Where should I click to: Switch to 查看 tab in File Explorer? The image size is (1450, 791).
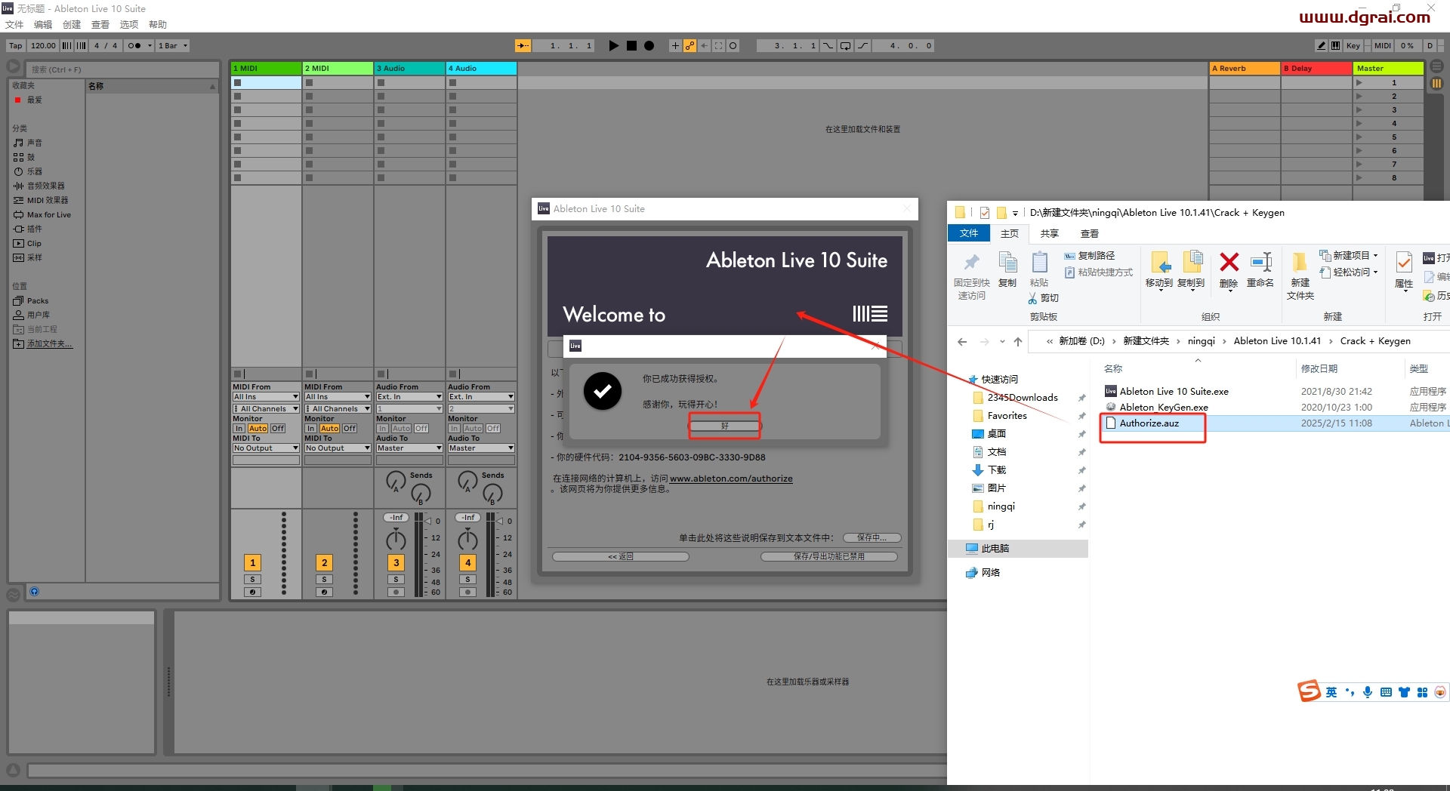tap(1089, 233)
